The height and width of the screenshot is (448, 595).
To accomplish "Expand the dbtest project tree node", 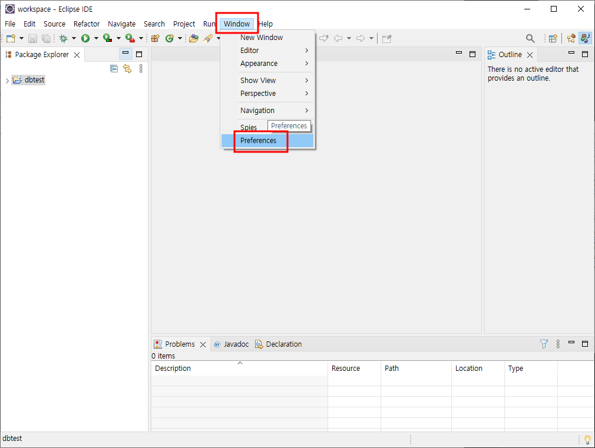I will pyautogui.click(x=7, y=81).
